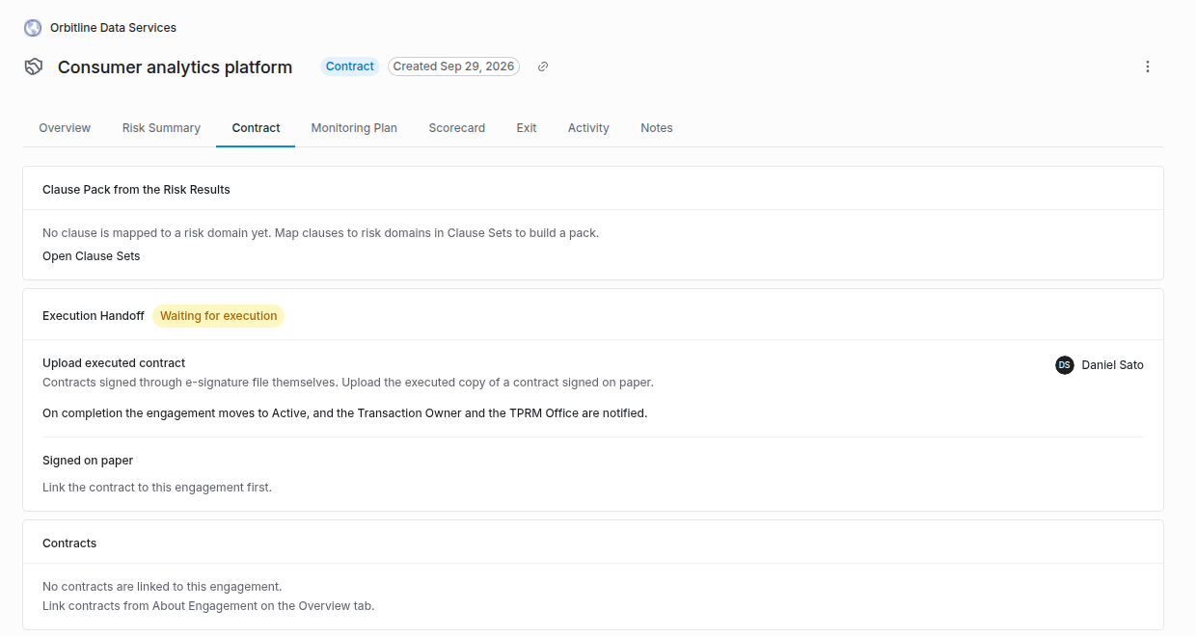
Task: Click the blue Contract status badge
Action: [x=350, y=66]
